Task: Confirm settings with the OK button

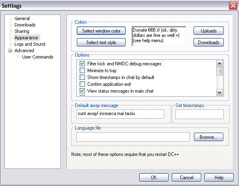Action: point(154,177)
